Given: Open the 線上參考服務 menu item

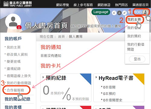Looking at the screenshot, I should coord(83,5).
